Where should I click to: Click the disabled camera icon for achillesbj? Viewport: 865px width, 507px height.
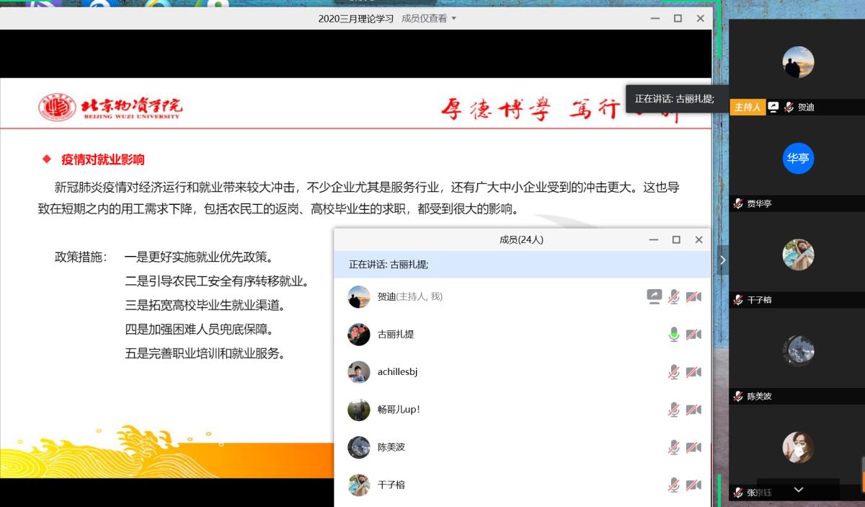[x=693, y=372]
